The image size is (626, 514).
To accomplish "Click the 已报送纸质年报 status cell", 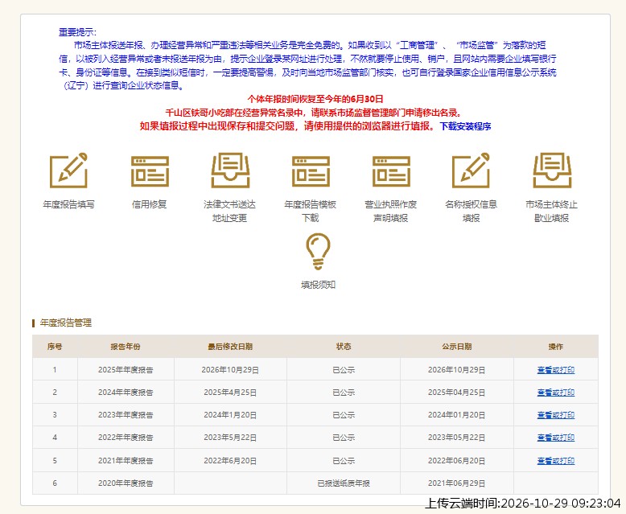I will (x=344, y=483).
